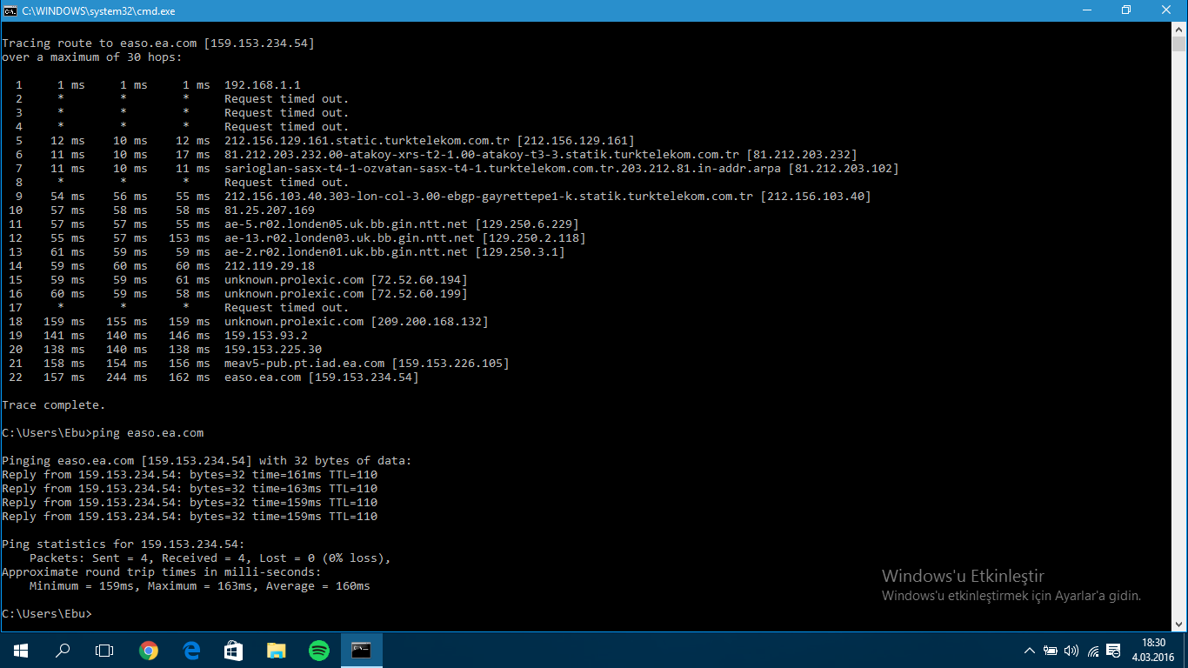Launch Google Chrome from the taskbar
This screenshot has height=668, width=1188.
(149, 651)
